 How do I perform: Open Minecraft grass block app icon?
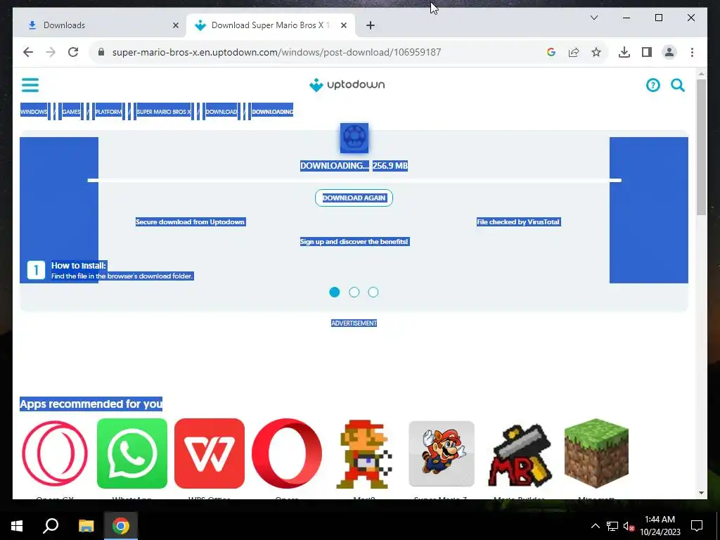pyautogui.click(x=596, y=454)
